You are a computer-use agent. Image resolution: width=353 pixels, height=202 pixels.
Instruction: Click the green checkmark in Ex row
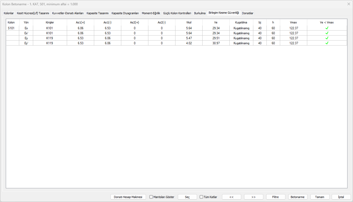coord(327,28)
